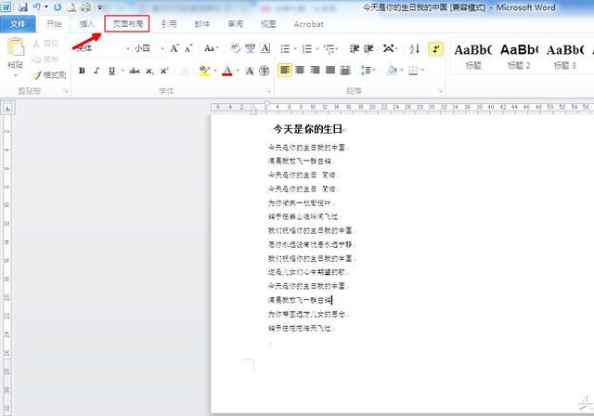Toggle Superscript formatting
Image resolution: width=594 pixels, height=416 pixels.
point(164,71)
